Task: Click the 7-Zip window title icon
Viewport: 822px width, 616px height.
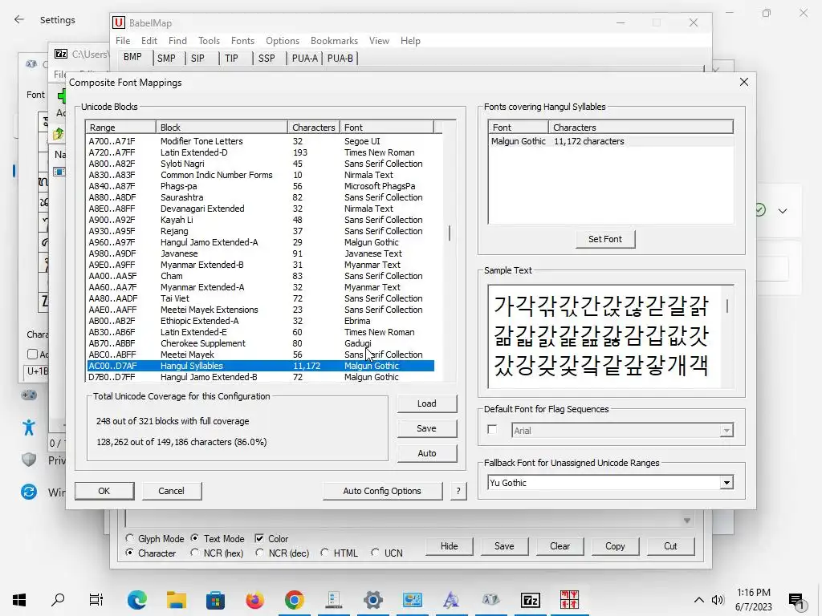Action: point(61,54)
